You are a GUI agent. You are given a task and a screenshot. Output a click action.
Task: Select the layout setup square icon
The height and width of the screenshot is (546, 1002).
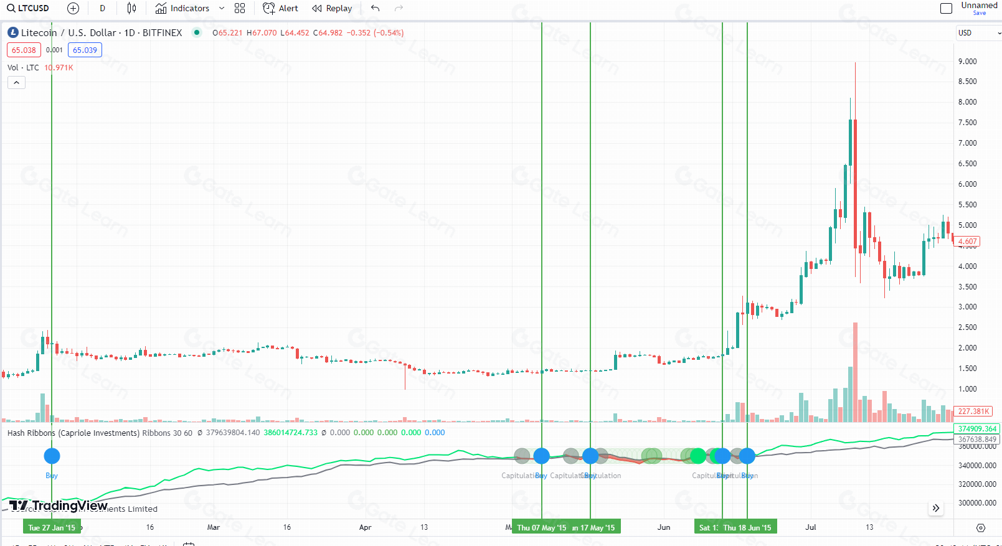[x=946, y=8]
